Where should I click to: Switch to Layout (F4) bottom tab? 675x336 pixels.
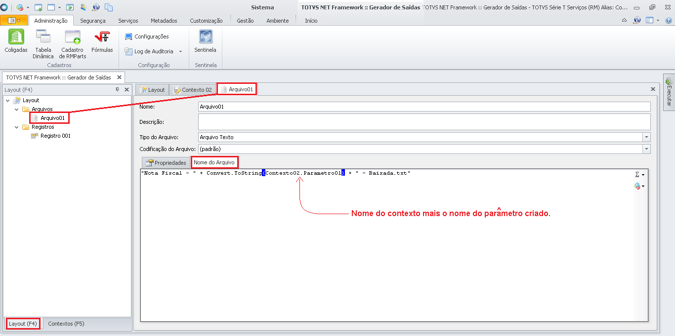pos(23,324)
